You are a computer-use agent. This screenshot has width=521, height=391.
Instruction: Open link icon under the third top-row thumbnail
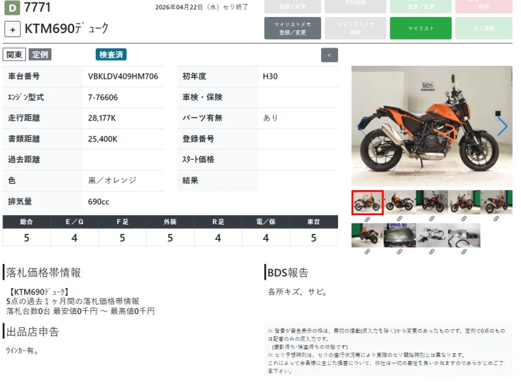(432, 218)
